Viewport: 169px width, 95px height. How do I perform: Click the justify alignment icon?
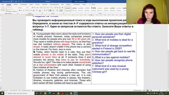point(50,11)
